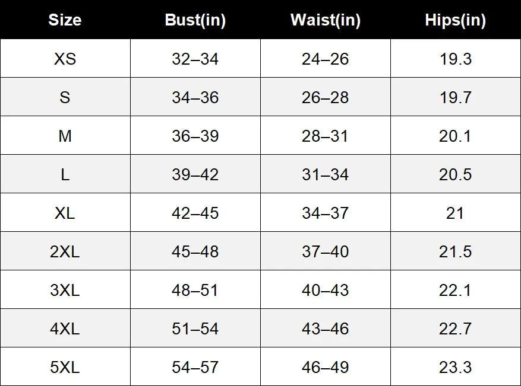Select the Hips(in) header cell

tap(455, 20)
